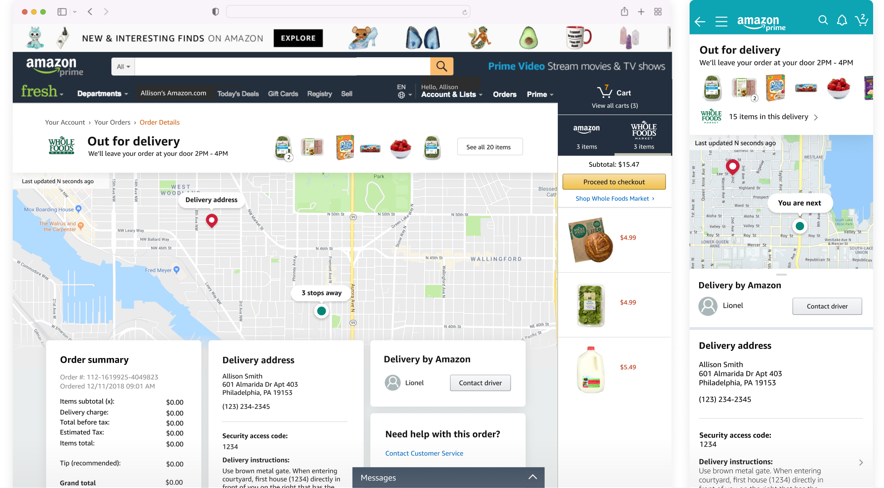Expand the Messages panel chevron

pos(533,477)
